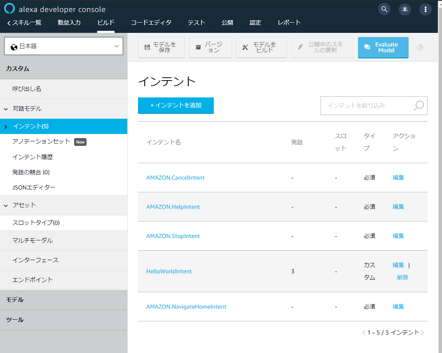Switch to the 認定 tab
The width and height of the screenshot is (442, 353).
255,23
